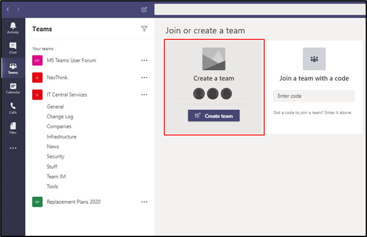Open the Calendar icon in sidebar
Screen dimensions: 367x237
[13, 88]
